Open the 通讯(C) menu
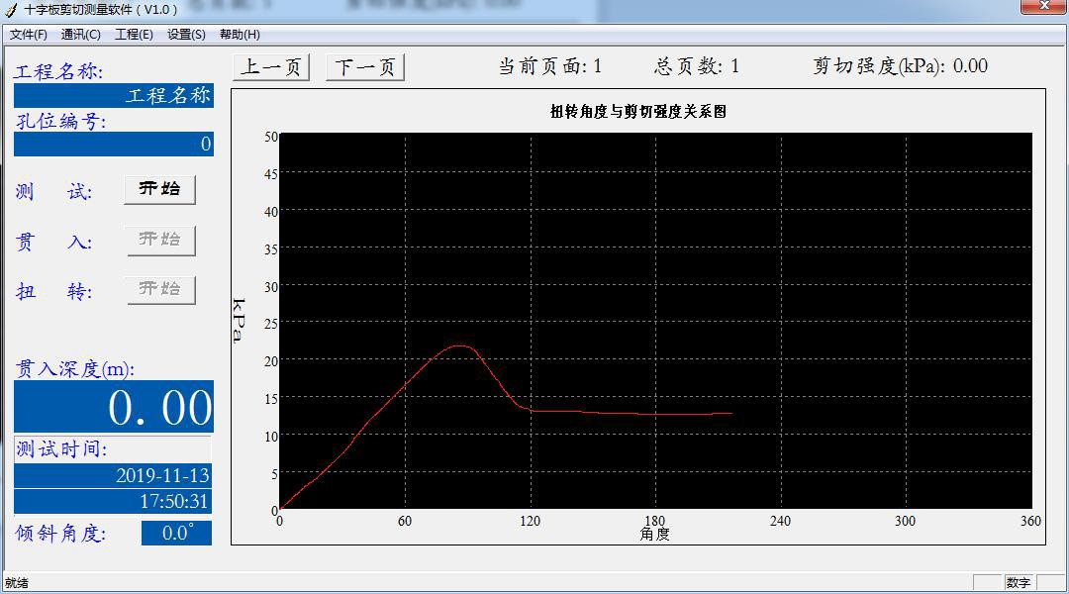This screenshot has width=1069, height=594. point(81,35)
